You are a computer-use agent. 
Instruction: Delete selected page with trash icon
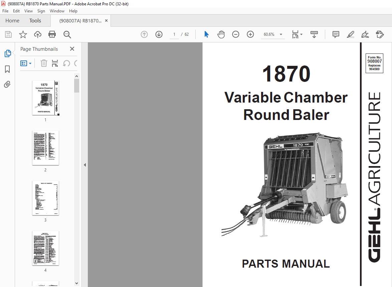point(44,63)
